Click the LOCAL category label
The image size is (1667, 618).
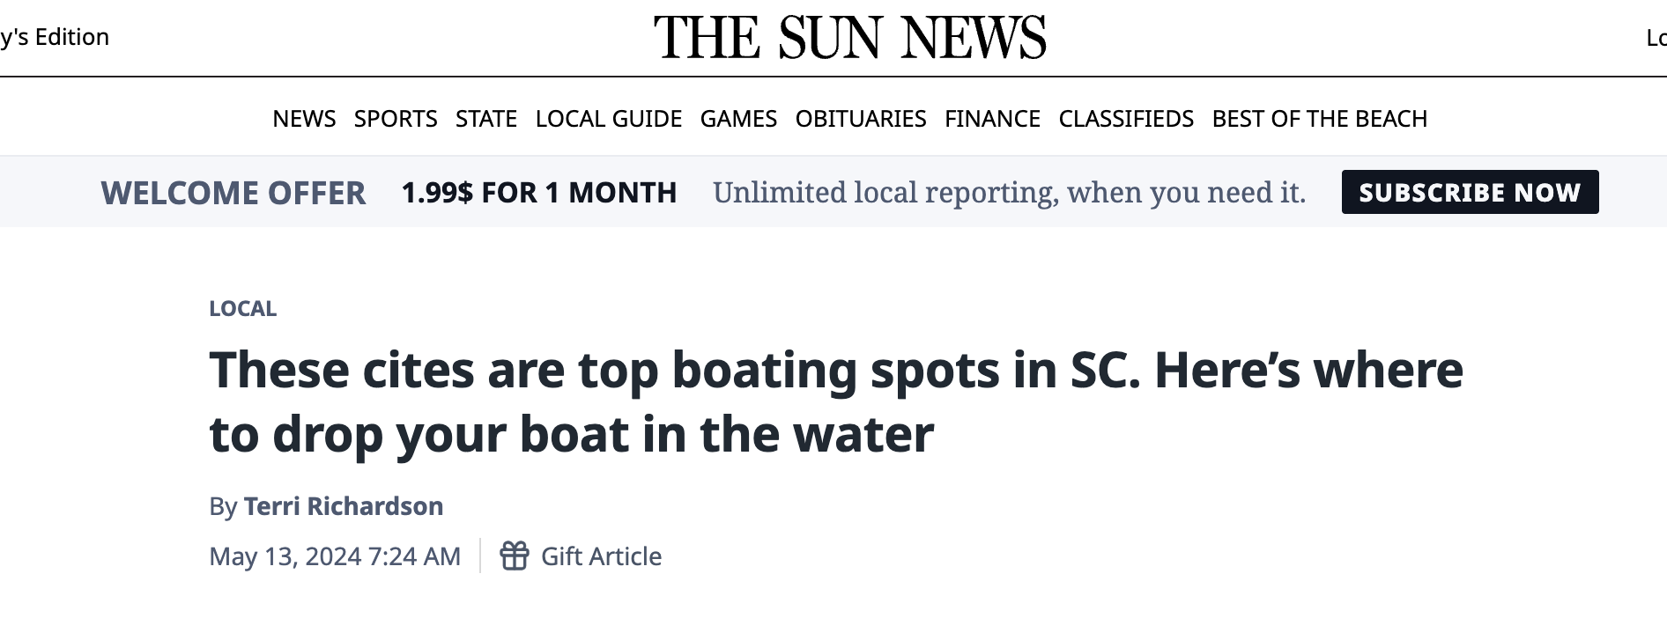click(243, 309)
